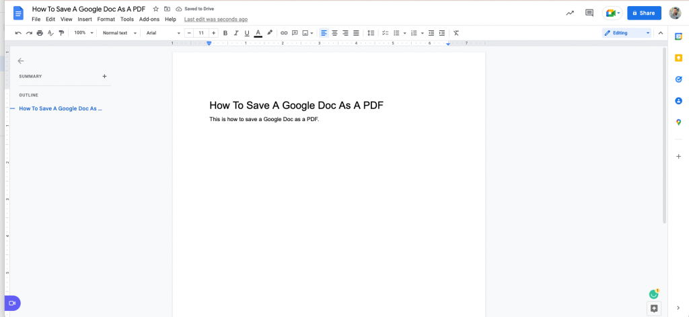Add a summary with plus icon
Viewport: 689px width, 317px height.
pyautogui.click(x=104, y=76)
